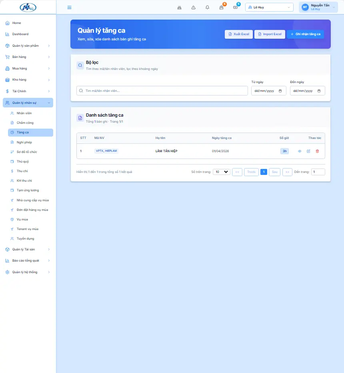Screen dimensions: 344x373
Task: Edit the LÂM TẤN HIỆP overtime record
Action: point(308,151)
